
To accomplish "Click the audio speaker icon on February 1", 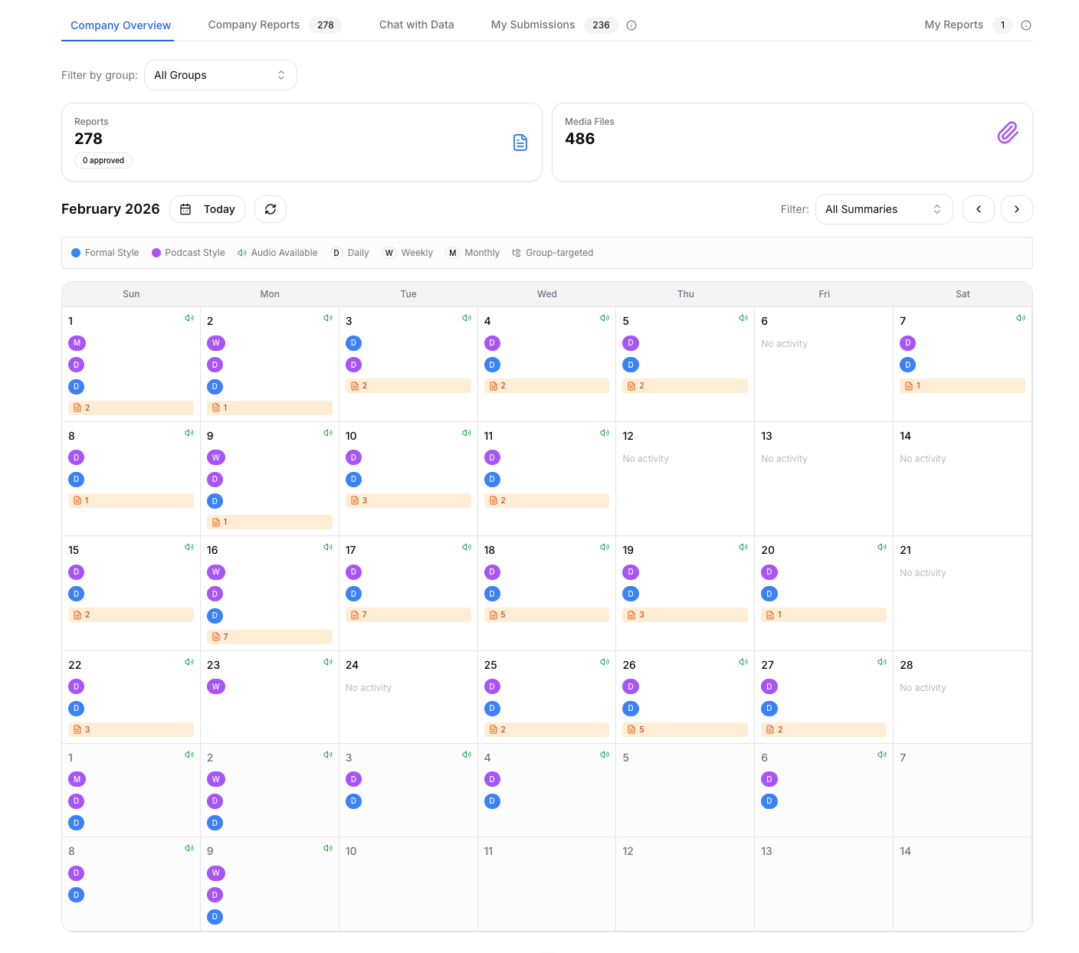I will click(189, 318).
